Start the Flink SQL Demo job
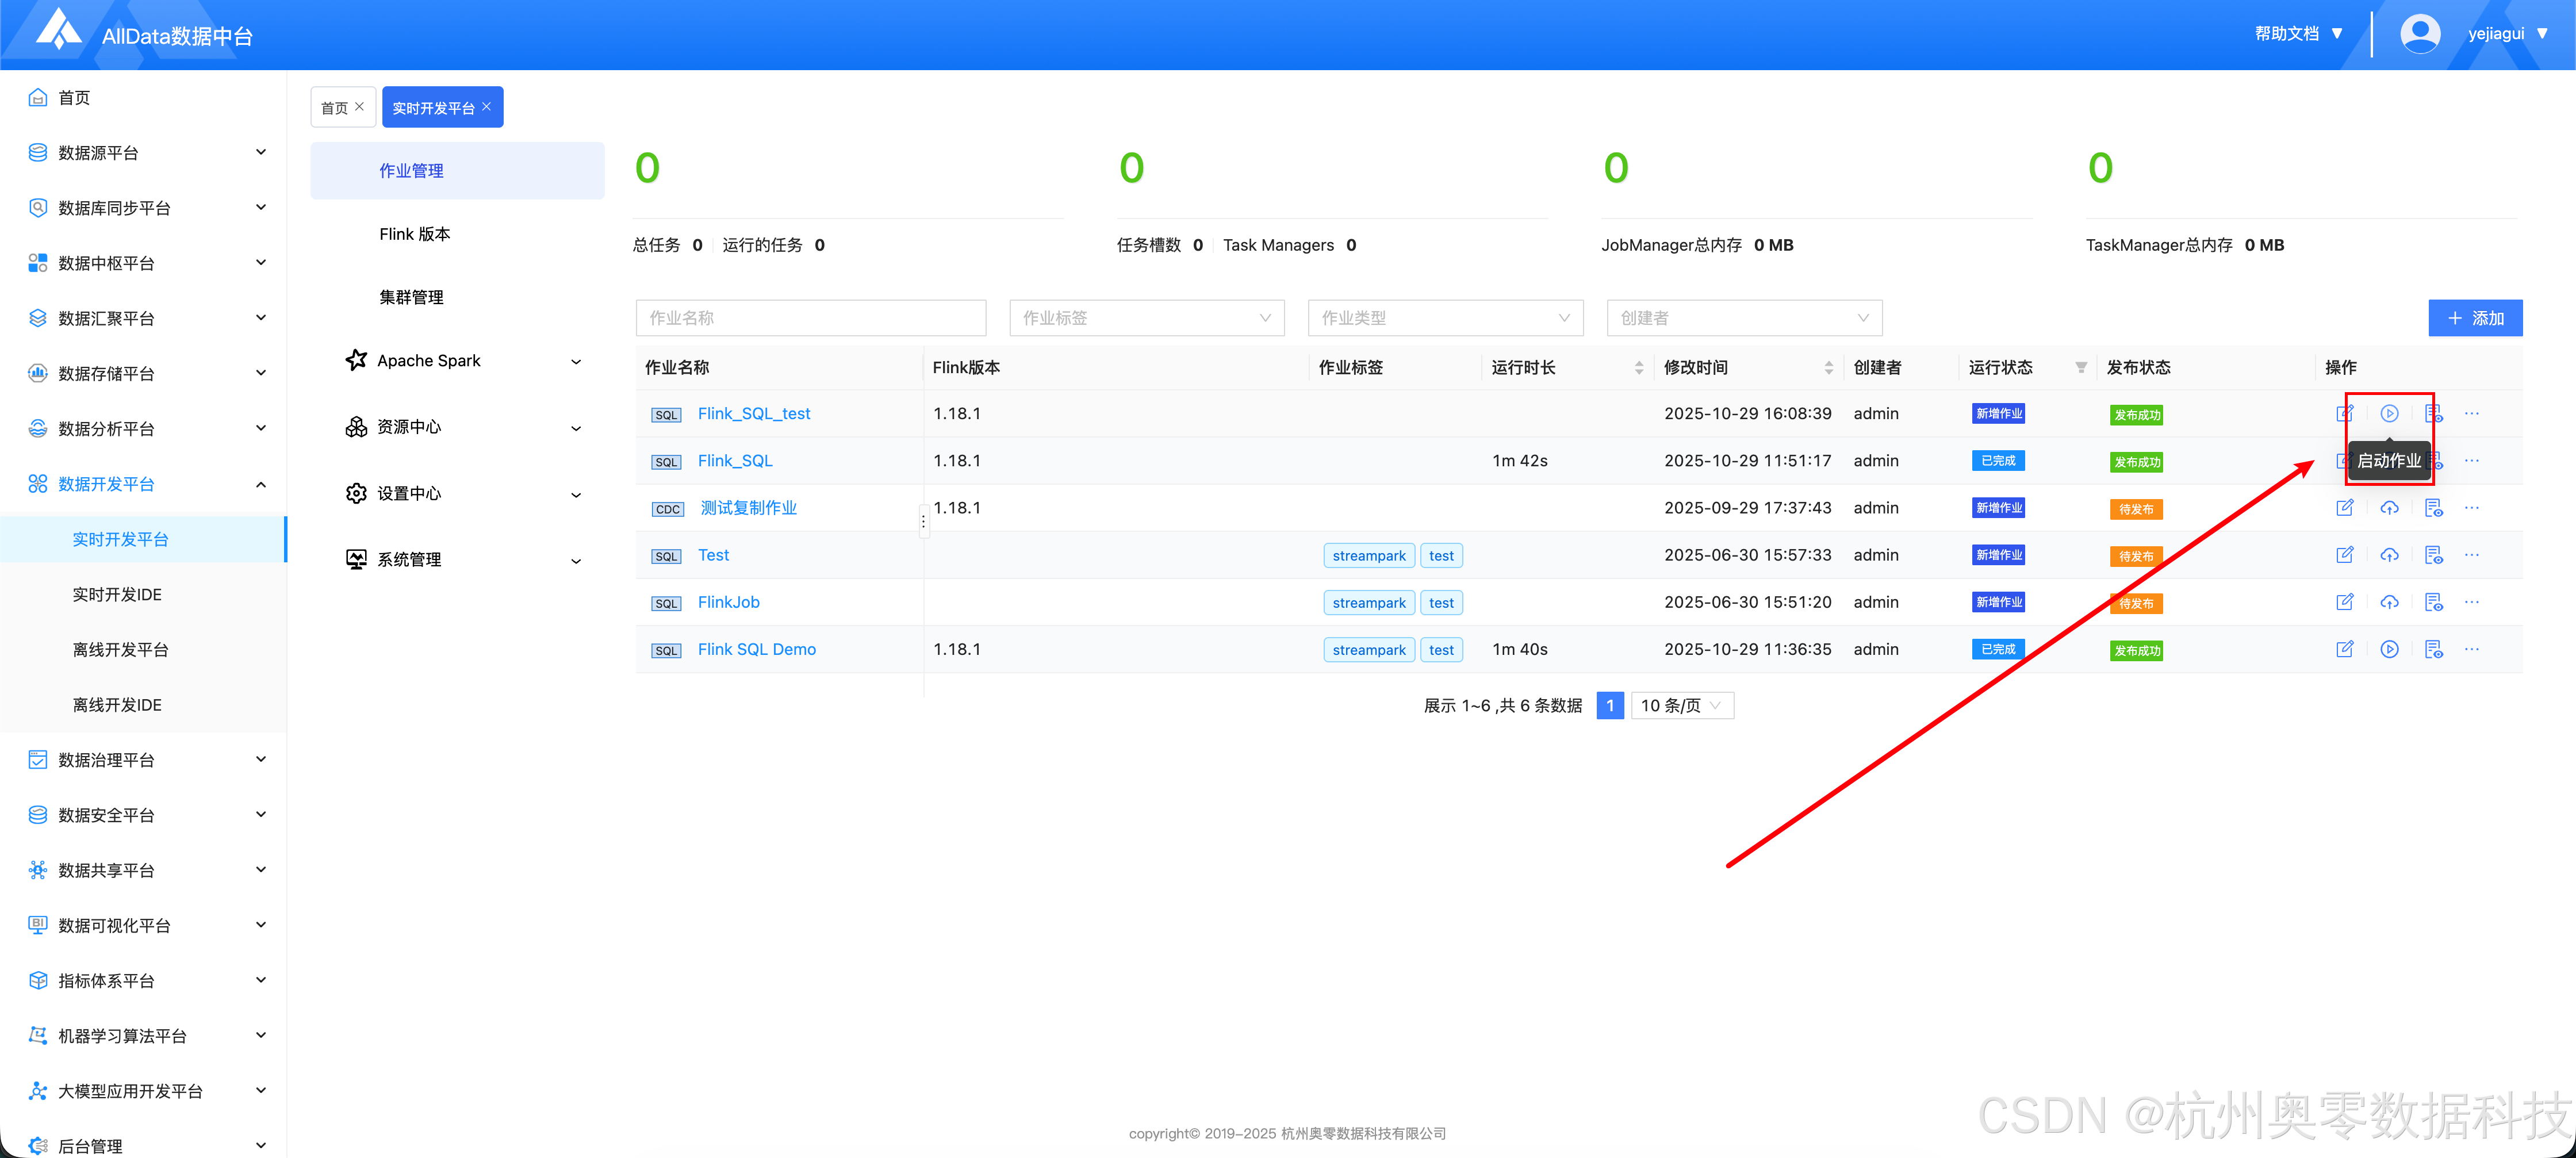The image size is (2576, 1158). (x=2389, y=649)
